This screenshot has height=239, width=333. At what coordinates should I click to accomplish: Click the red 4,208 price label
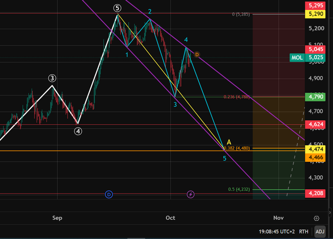click(315, 193)
